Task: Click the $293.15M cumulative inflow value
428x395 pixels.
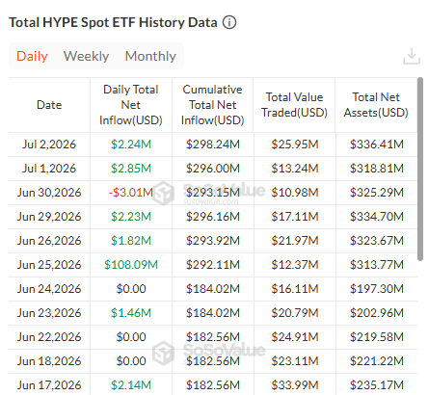Action: tap(213, 193)
